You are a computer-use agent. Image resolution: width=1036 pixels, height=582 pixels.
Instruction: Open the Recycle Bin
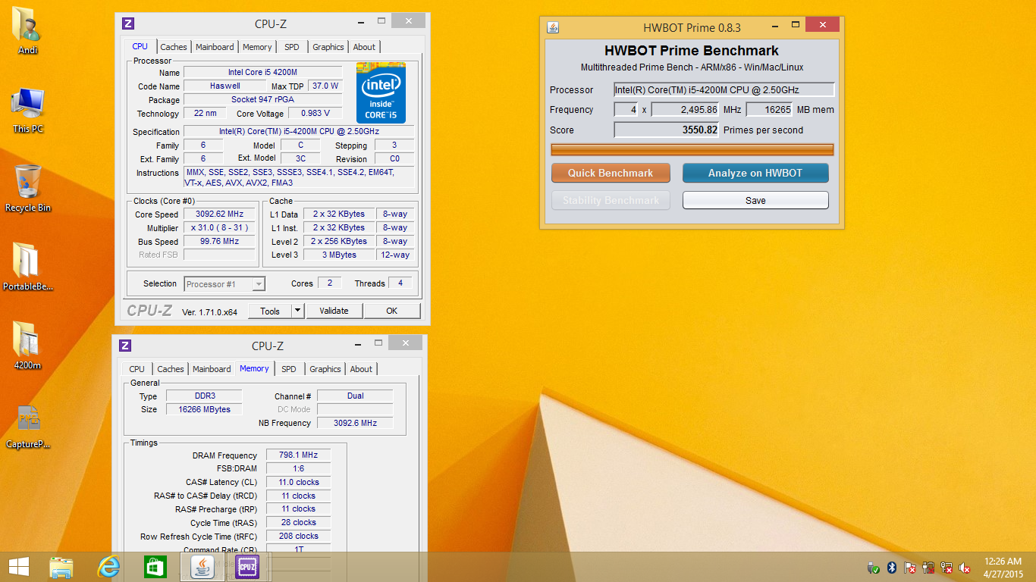tap(27, 188)
